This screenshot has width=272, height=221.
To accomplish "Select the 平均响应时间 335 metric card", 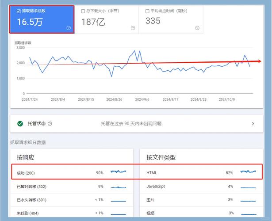I will [171, 20].
